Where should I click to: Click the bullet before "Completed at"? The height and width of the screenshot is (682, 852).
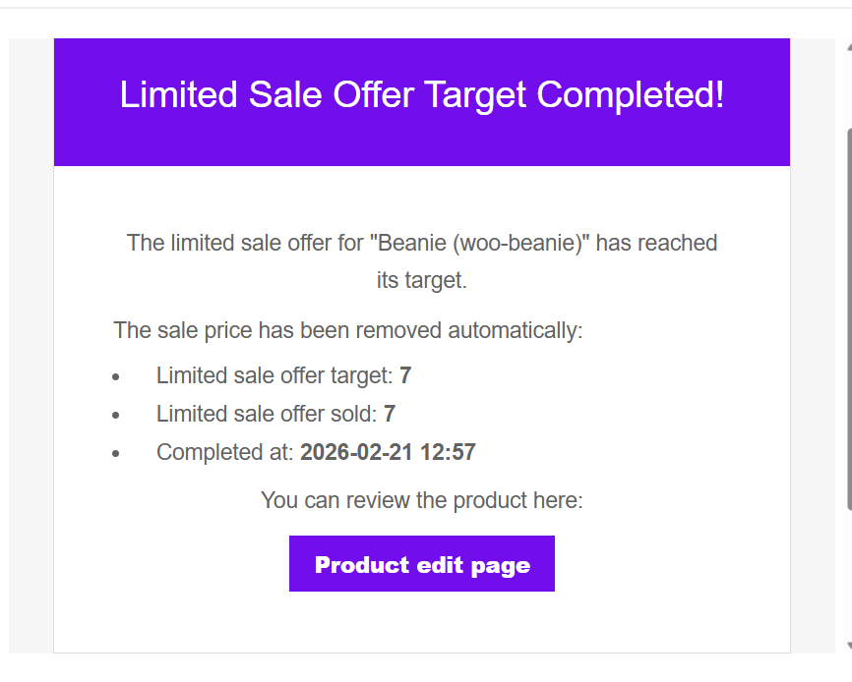[x=116, y=454]
